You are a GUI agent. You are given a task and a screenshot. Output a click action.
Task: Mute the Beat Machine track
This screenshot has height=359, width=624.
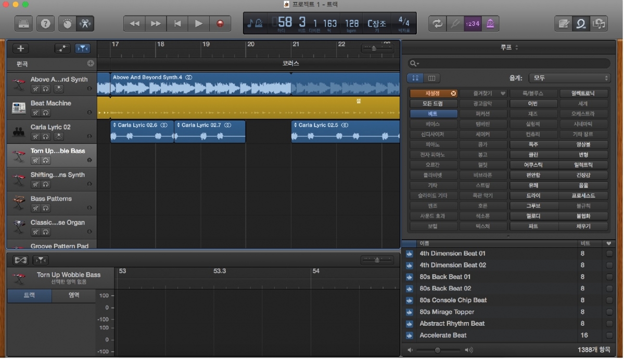click(35, 113)
